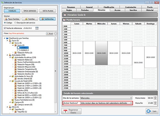Screen dimensions: 160x116
Task: Enable the Fecha de referencia checkbox
Action: tap(5, 28)
